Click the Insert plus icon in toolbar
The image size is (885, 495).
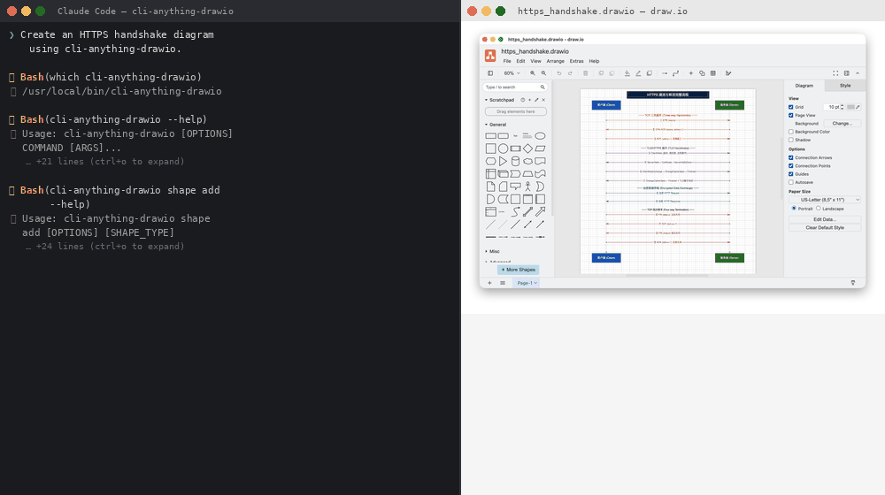(691, 73)
